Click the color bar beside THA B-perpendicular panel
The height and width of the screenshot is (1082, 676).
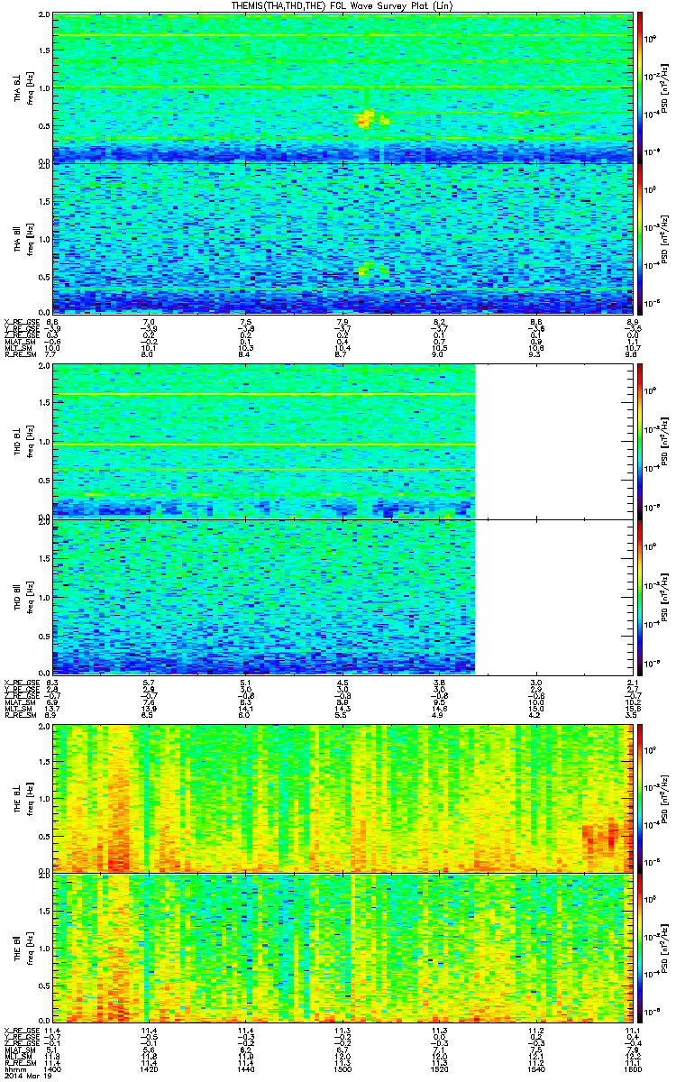click(x=640, y=88)
